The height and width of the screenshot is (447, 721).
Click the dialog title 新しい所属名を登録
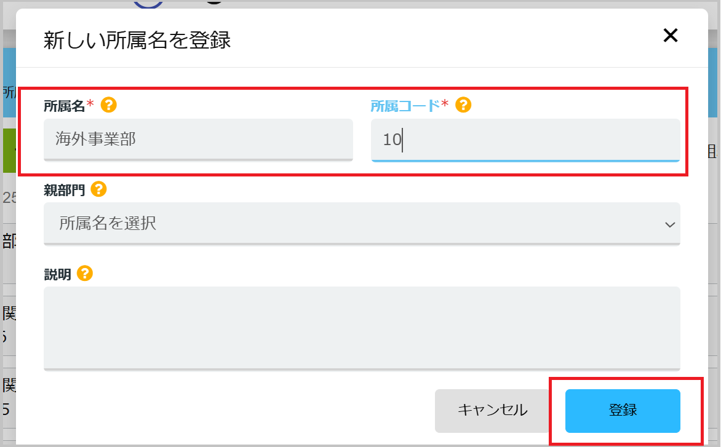tap(137, 41)
